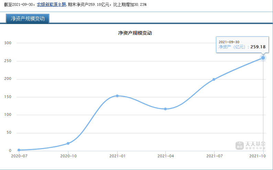Click the 2021-10 x-axis label
The image size is (273, 170).
click(x=258, y=156)
